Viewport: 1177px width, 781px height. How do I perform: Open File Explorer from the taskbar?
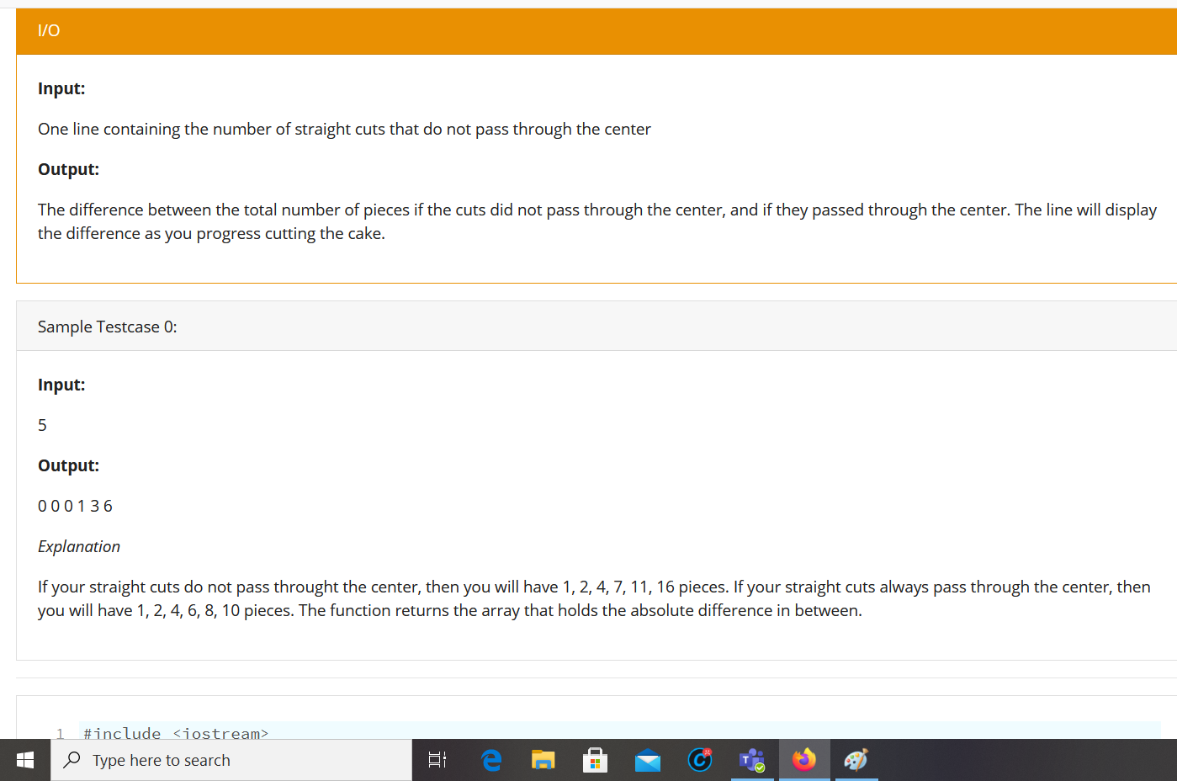[x=543, y=760]
